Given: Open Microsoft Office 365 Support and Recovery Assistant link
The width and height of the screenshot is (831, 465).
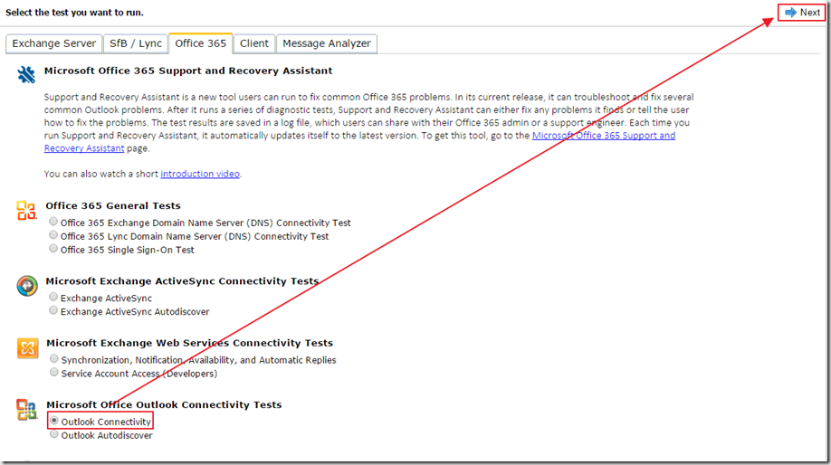Looking at the screenshot, I should [603, 136].
